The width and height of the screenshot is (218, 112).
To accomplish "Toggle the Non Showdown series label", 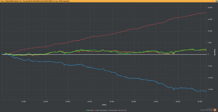I will 102,110.
